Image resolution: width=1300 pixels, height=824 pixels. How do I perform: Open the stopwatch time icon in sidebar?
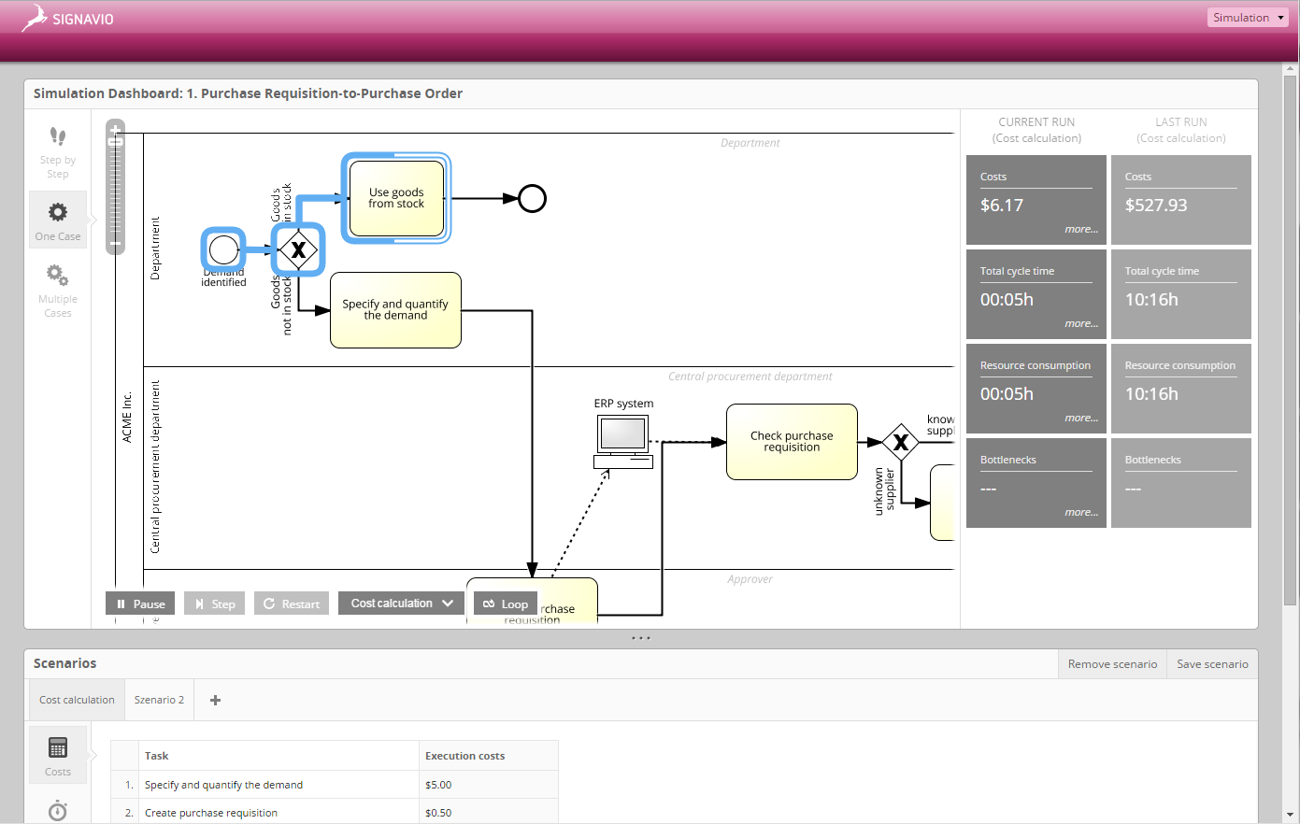pyautogui.click(x=58, y=809)
